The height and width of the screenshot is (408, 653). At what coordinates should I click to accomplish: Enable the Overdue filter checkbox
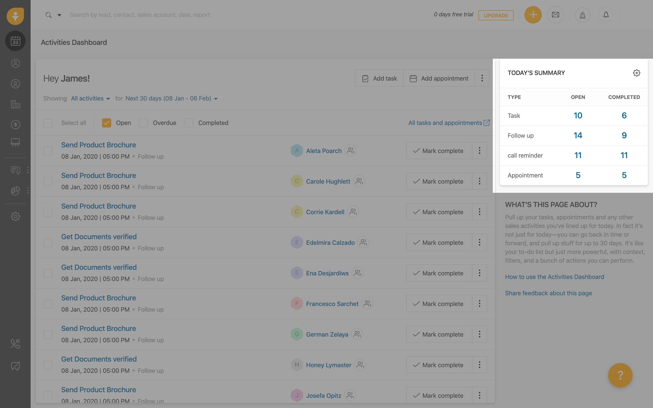tap(143, 123)
